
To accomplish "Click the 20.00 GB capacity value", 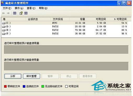I will point(80,26).
